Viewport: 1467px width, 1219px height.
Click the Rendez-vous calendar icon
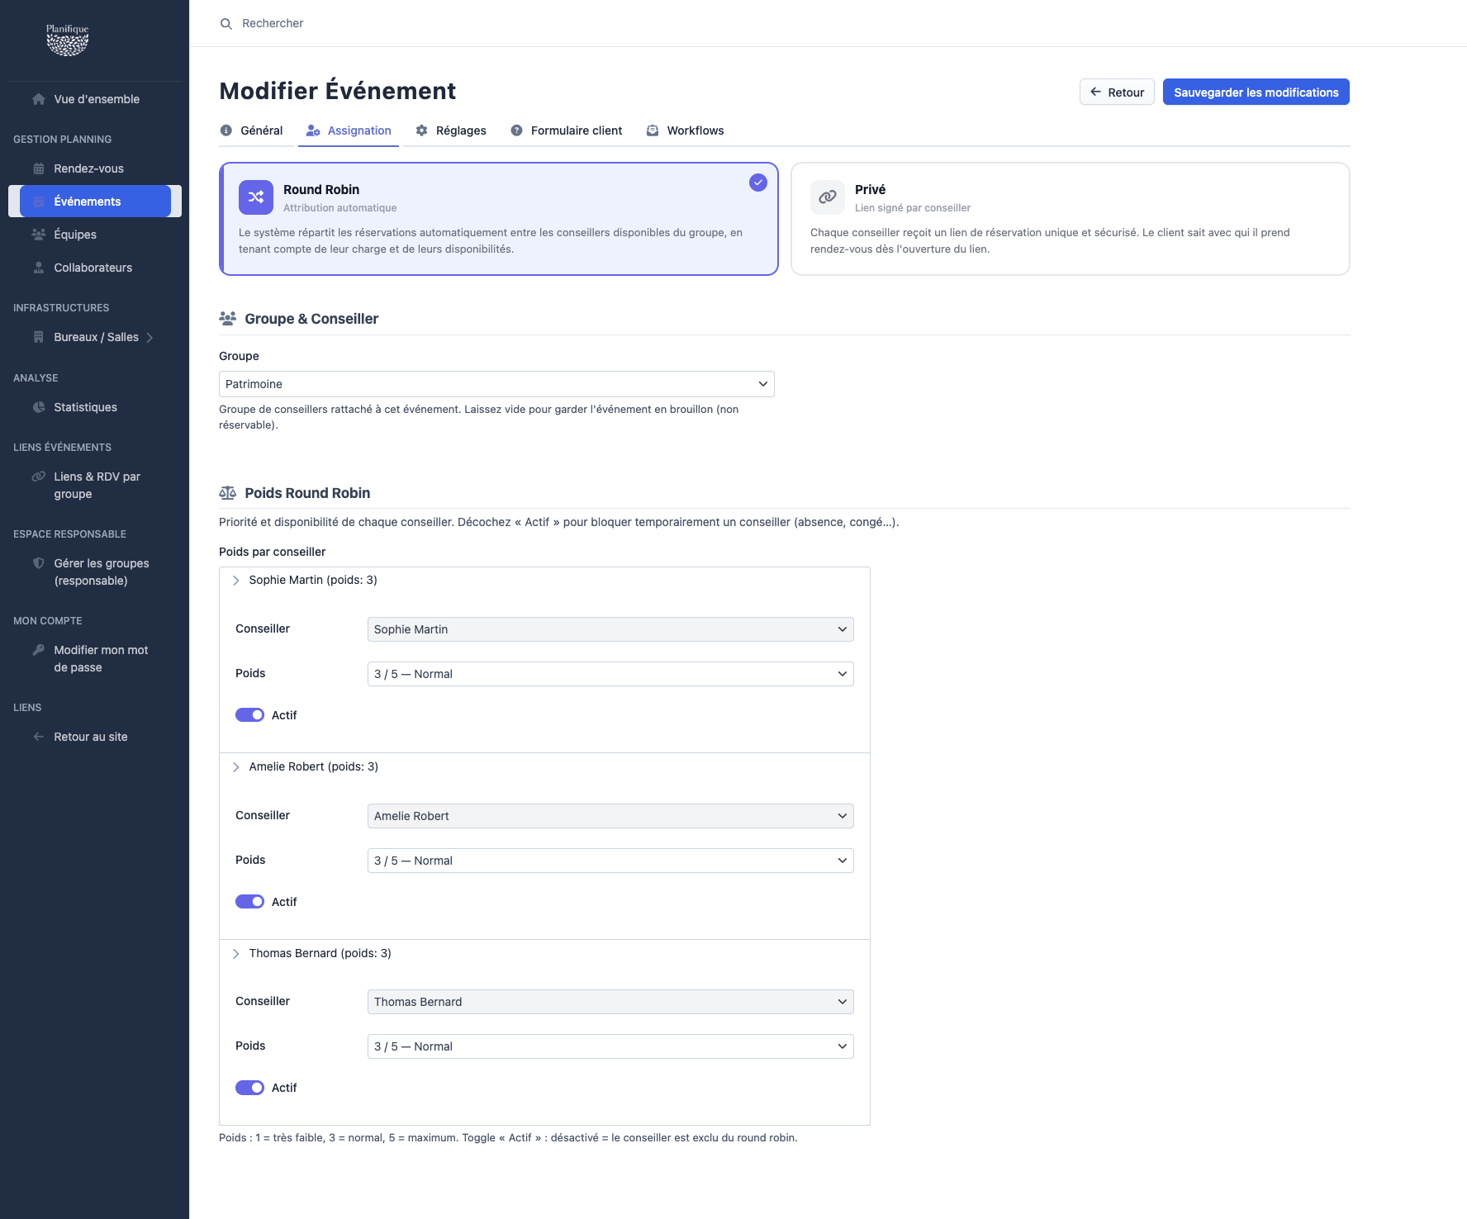39,168
